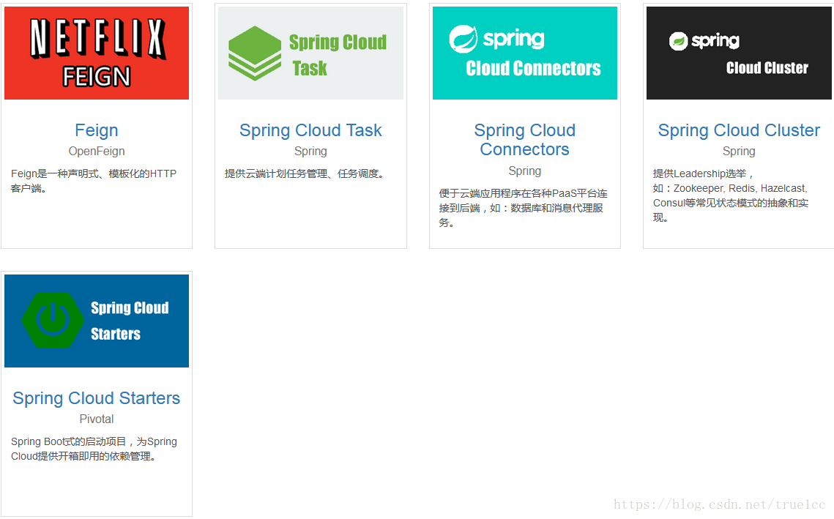The width and height of the screenshot is (834, 519).
Task: Follow the Spring Cloud Connectors title link
Action: pyautogui.click(x=524, y=140)
